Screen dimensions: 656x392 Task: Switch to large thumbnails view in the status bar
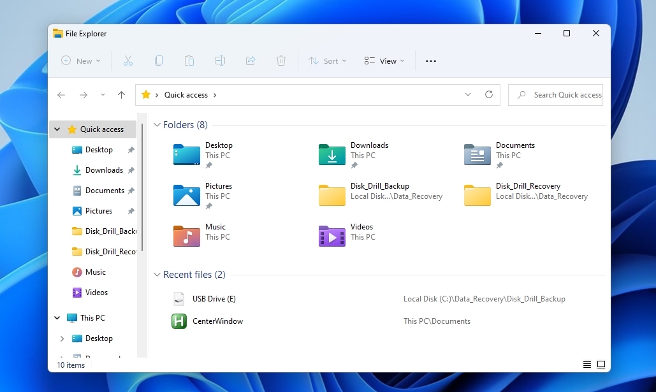coord(601,364)
